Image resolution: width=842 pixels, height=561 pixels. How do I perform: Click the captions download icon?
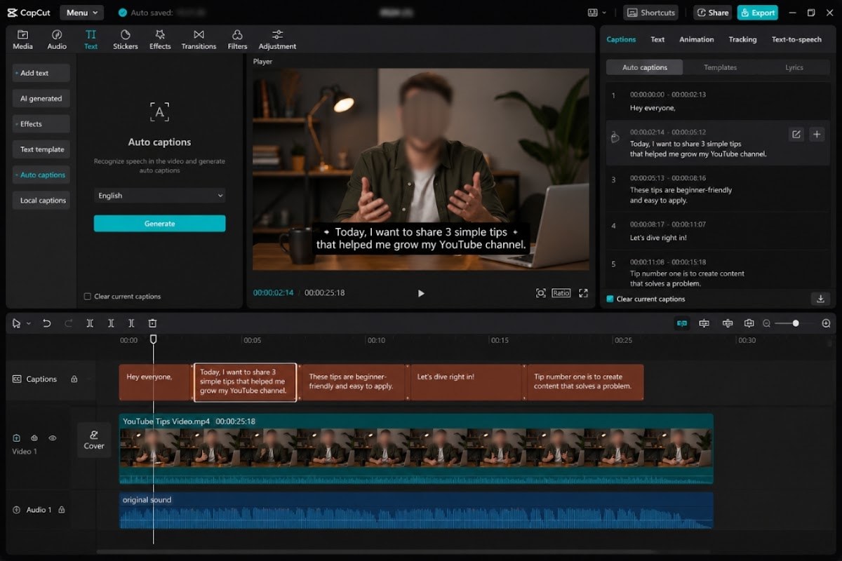click(x=820, y=299)
